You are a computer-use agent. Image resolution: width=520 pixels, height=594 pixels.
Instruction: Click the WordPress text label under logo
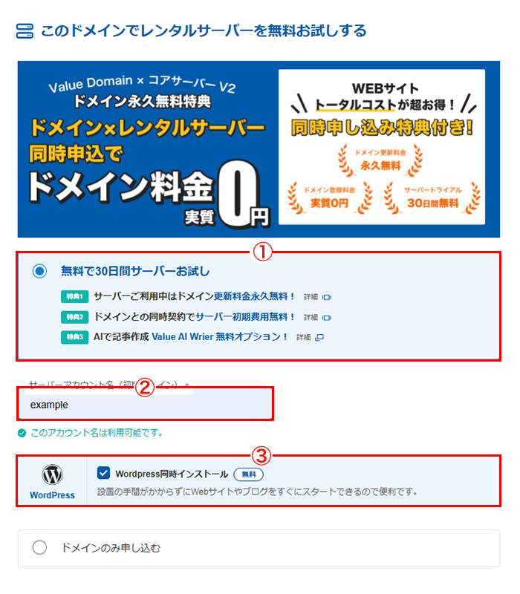tap(52, 495)
